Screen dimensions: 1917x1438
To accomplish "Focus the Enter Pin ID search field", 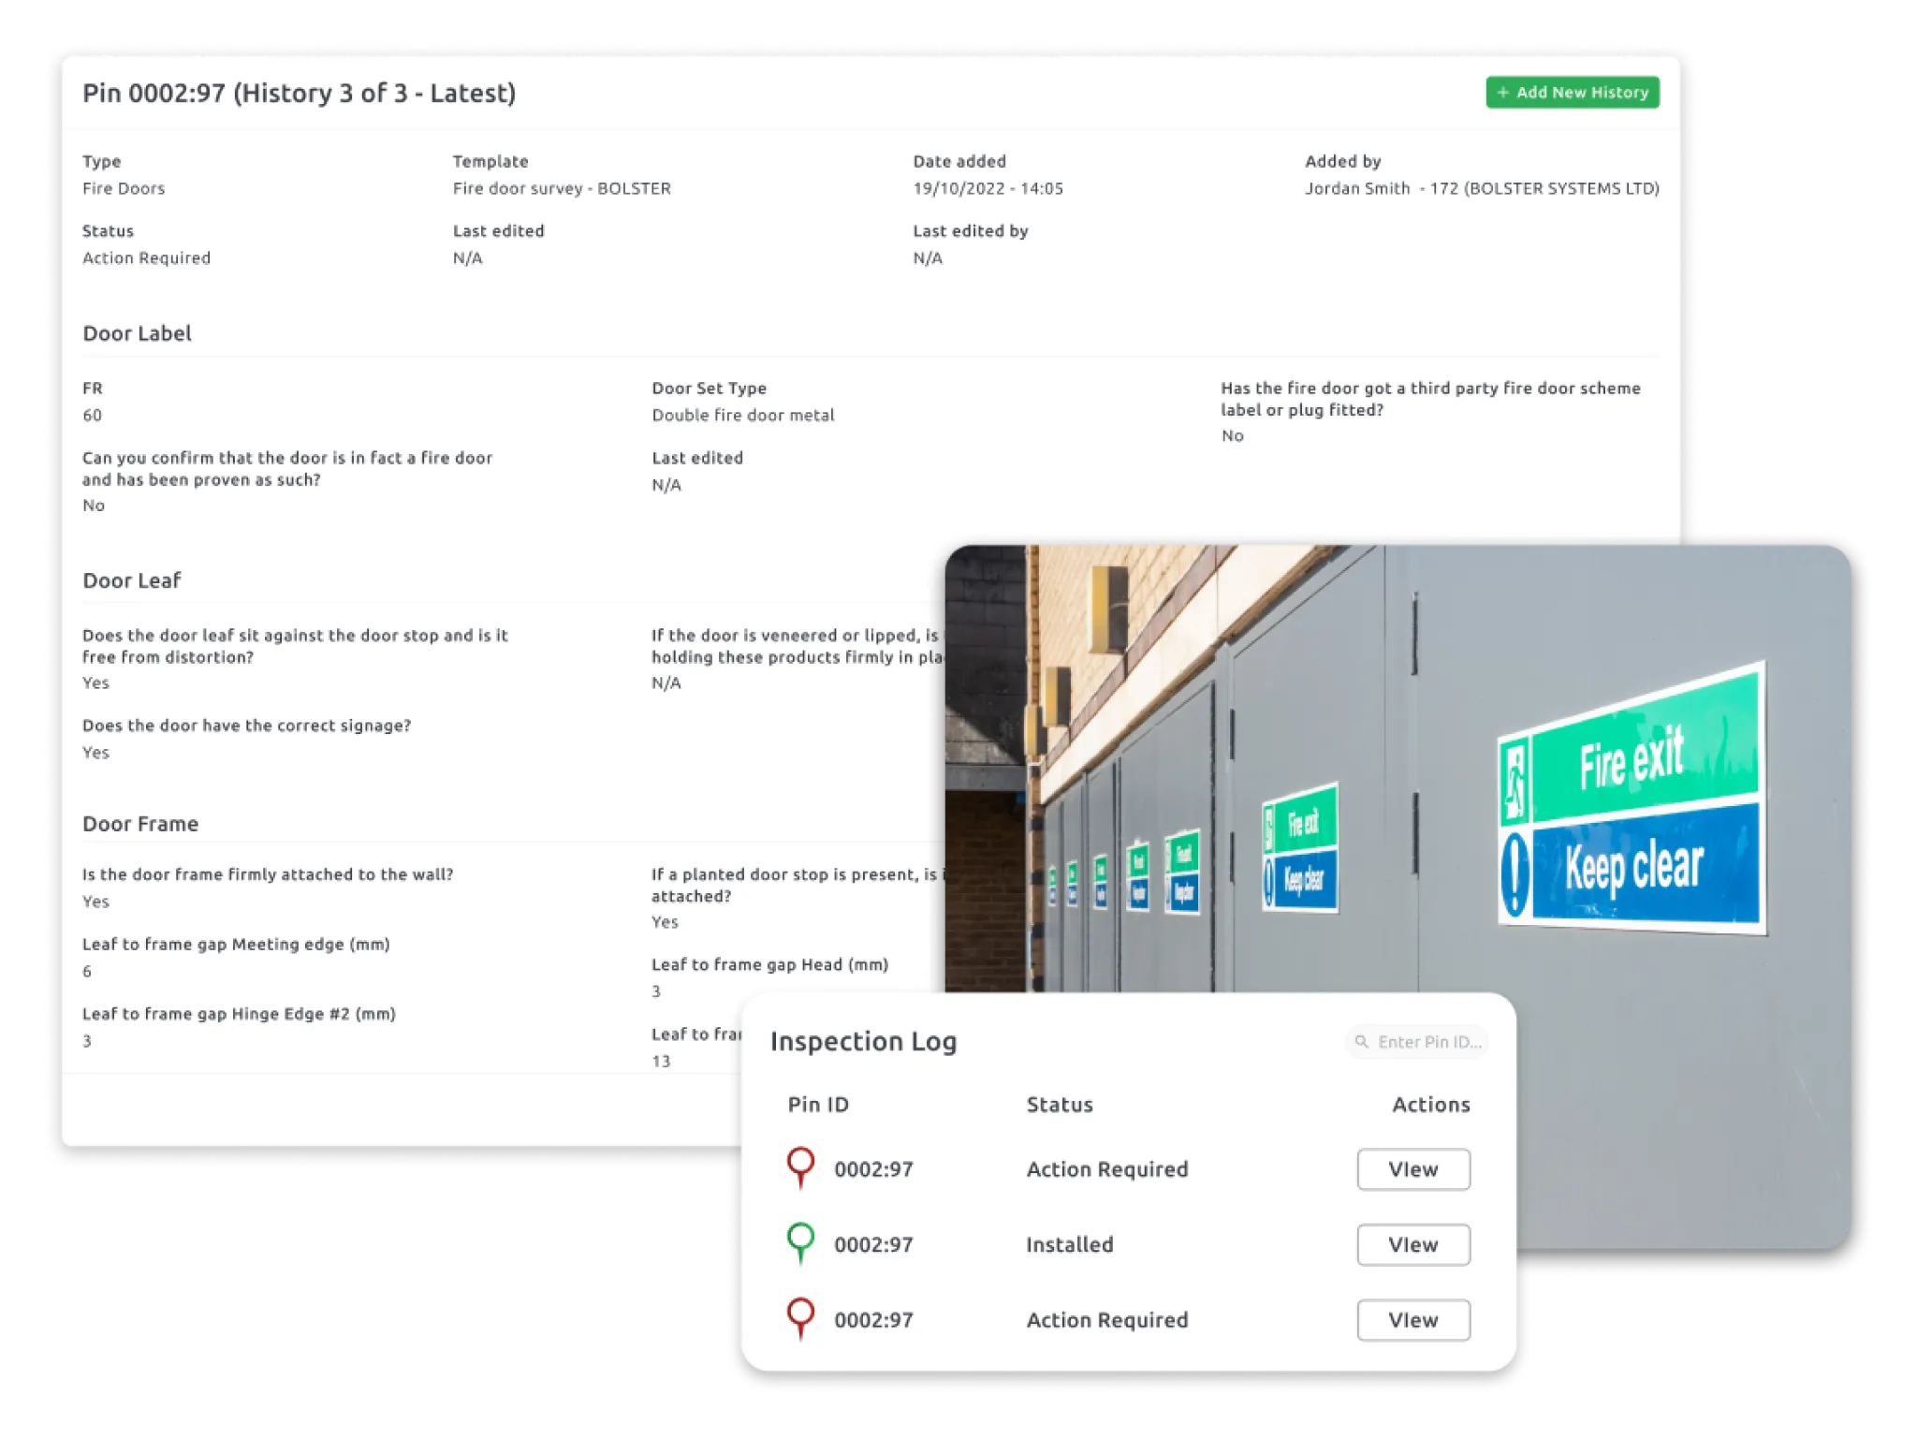I will [x=1428, y=1042].
